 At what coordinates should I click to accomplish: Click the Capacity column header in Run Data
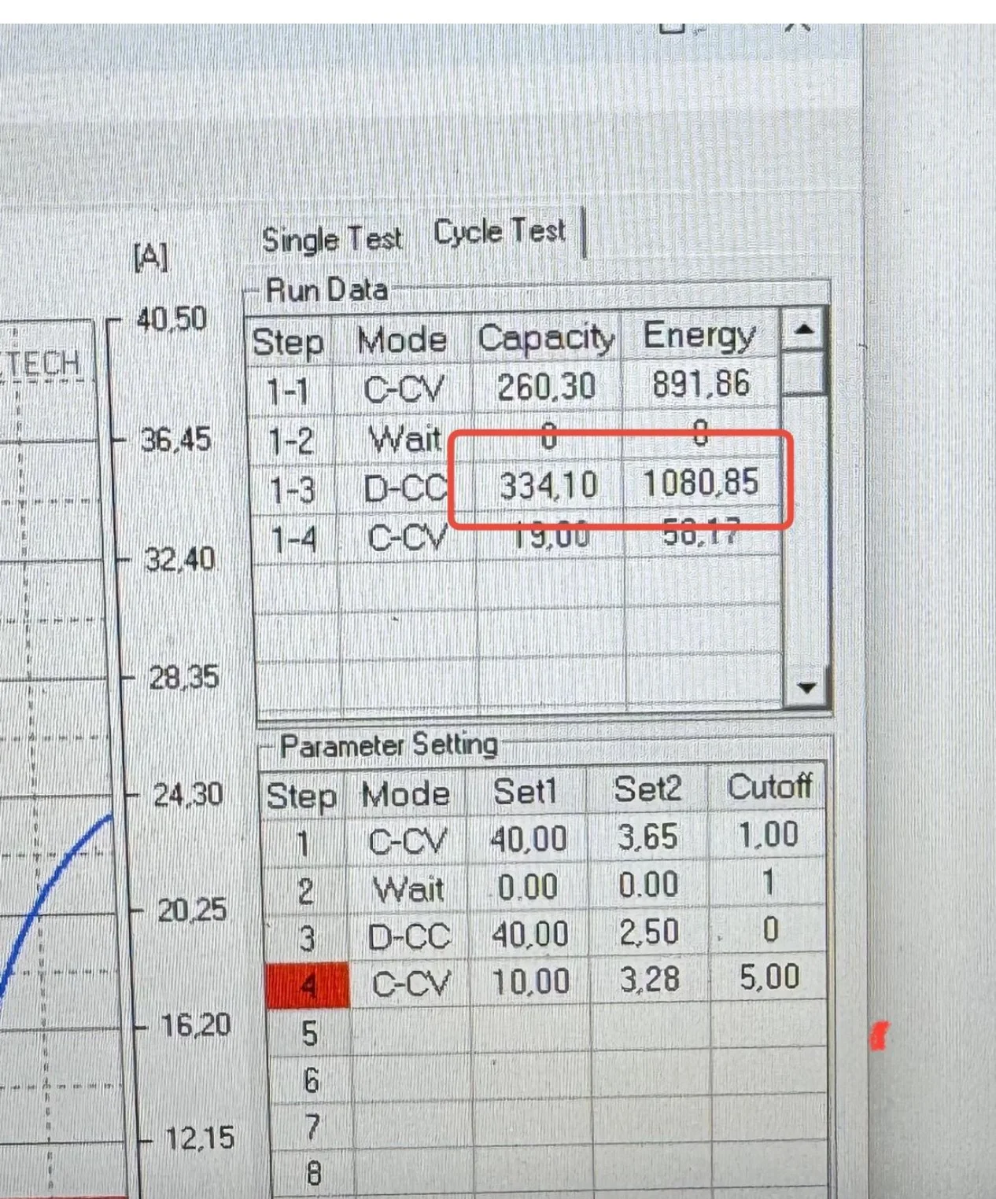[546, 338]
